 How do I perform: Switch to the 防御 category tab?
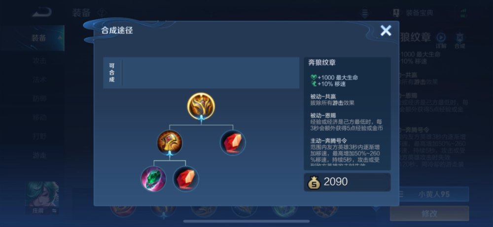click(39, 99)
